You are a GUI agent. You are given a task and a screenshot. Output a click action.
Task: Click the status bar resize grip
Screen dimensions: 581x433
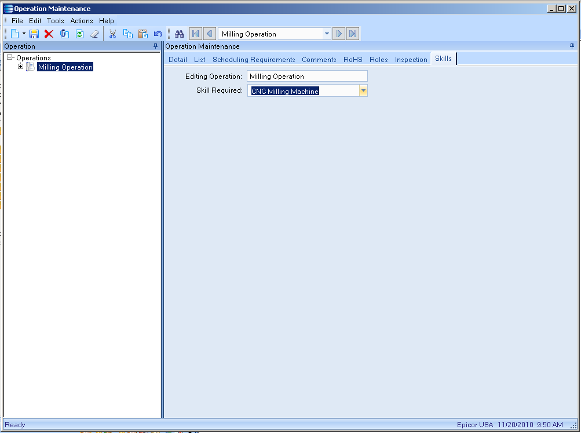point(573,425)
